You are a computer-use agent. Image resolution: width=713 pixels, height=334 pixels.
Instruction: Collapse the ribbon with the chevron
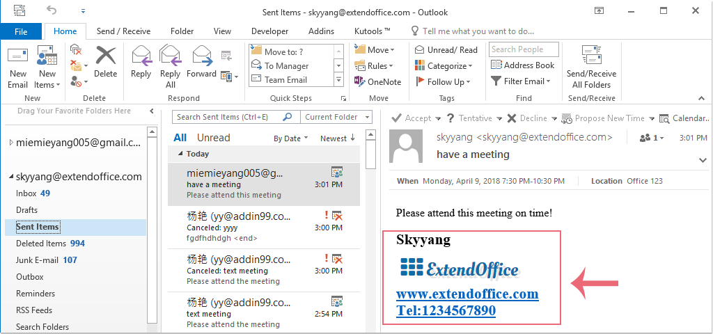pyautogui.click(x=701, y=97)
